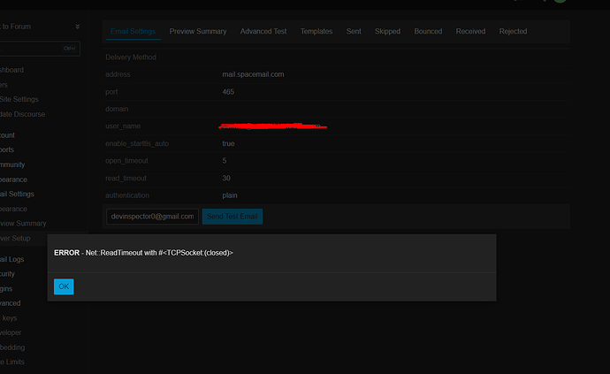Open Server Setup sidebar item
The width and height of the screenshot is (610, 374).
15,238
